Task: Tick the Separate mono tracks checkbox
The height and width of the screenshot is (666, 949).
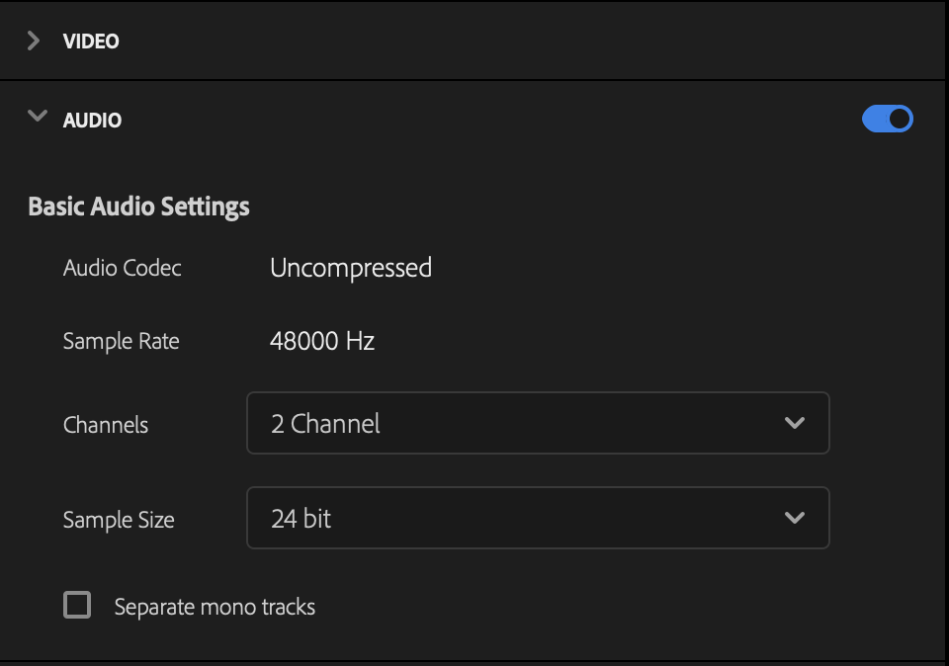Action: (x=77, y=605)
